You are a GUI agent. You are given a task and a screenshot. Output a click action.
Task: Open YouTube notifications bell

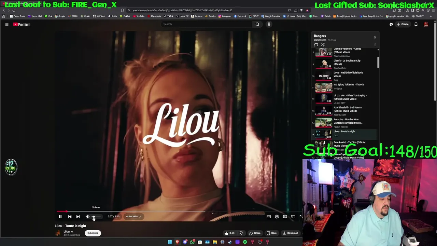click(x=416, y=24)
